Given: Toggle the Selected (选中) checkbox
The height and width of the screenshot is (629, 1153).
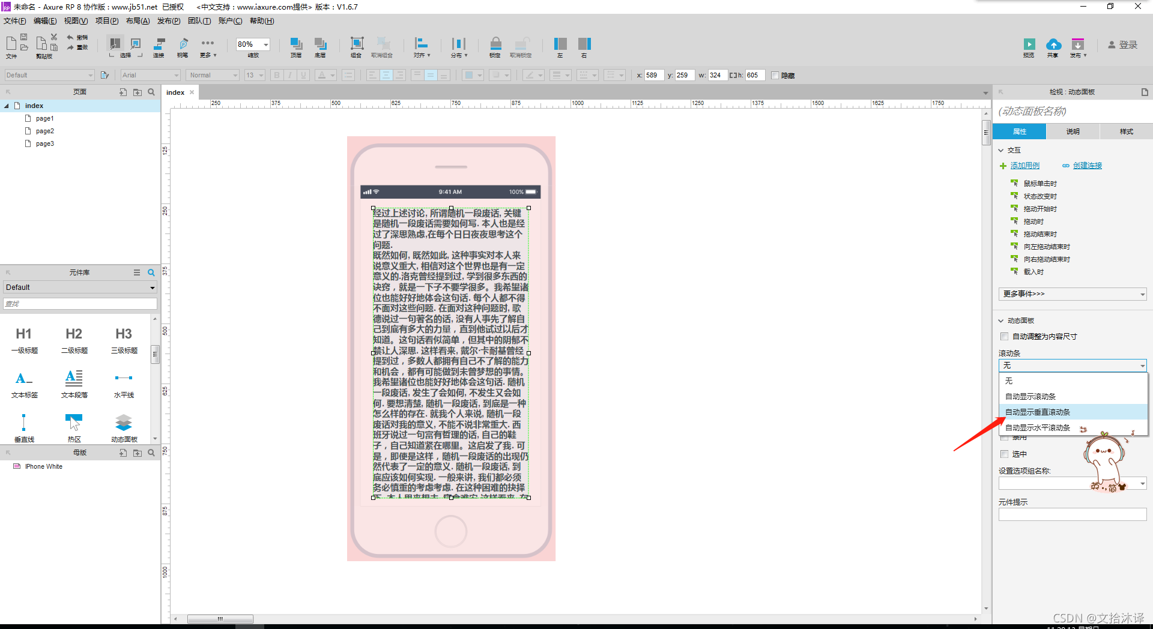Looking at the screenshot, I should coord(1004,454).
